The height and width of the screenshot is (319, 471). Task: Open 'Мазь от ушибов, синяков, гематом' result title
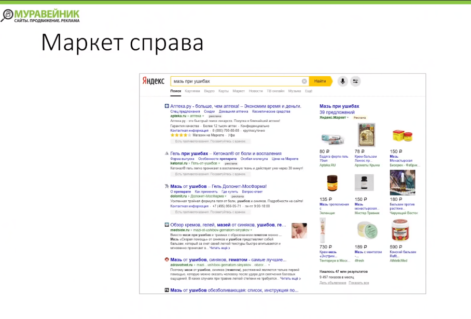click(x=228, y=259)
